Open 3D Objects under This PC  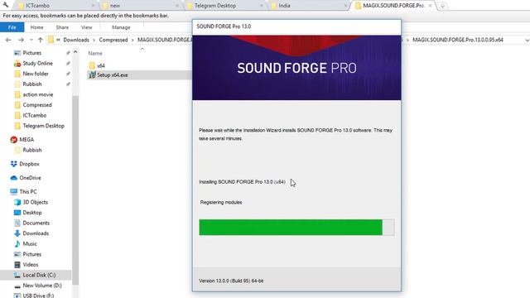click(35, 202)
